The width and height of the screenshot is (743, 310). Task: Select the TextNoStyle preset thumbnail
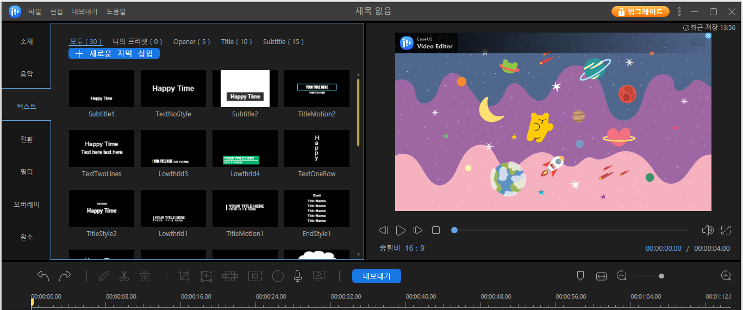[173, 89]
